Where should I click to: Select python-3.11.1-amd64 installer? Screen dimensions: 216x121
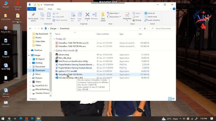point(67,71)
